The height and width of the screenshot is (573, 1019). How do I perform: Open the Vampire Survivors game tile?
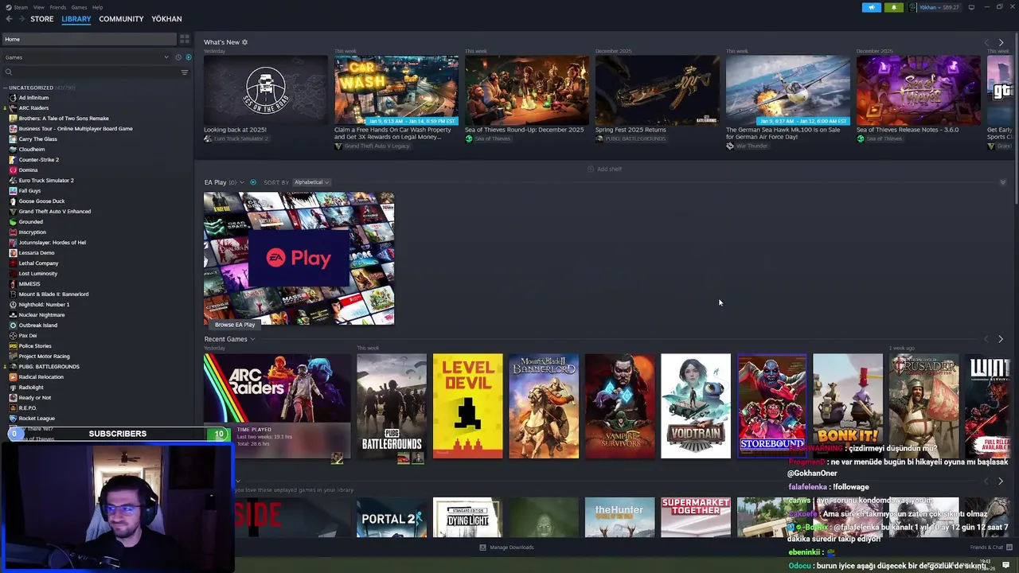click(x=619, y=406)
